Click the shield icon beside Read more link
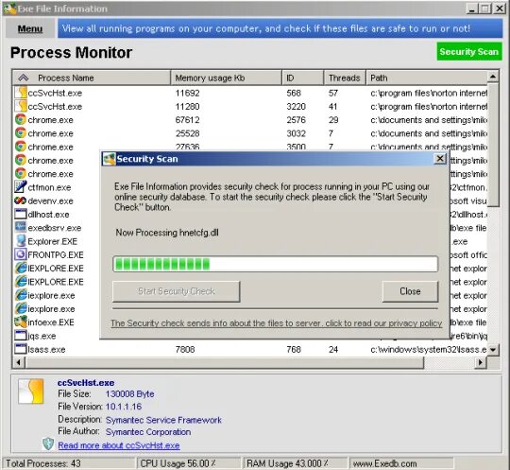The width and height of the screenshot is (510, 470). coord(48,444)
